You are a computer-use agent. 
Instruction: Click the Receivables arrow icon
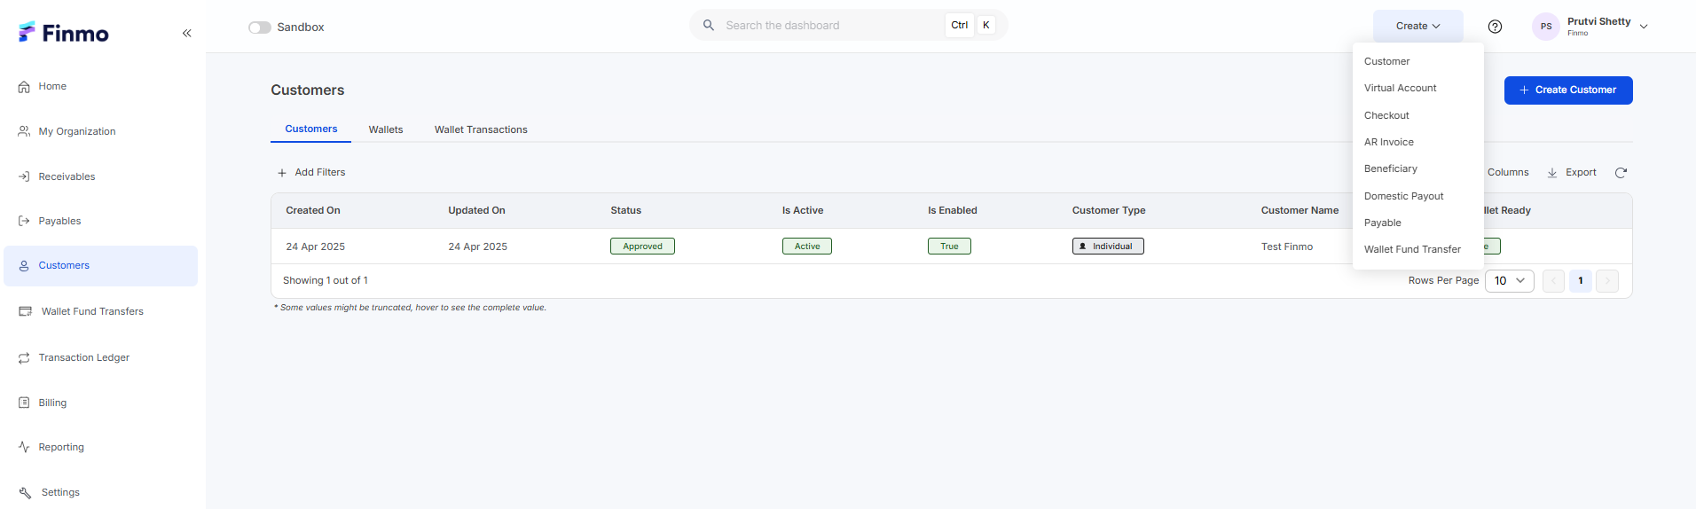pos(24,176)
